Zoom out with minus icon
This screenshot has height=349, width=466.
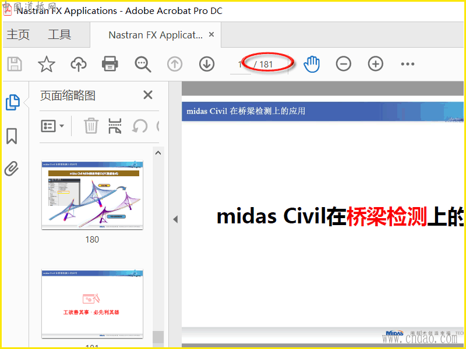(344, 64)
